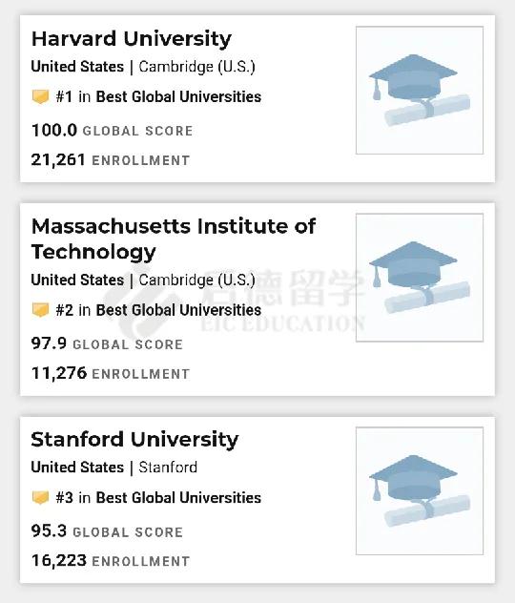The height and width of the screenshot is (603, 515).
Task: Open the Massachusetts Institute of Technology title
Action: pyautogui.click(x=174, y=239)
